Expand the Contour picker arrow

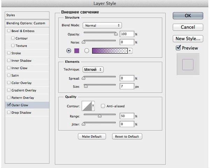[93, 106]
